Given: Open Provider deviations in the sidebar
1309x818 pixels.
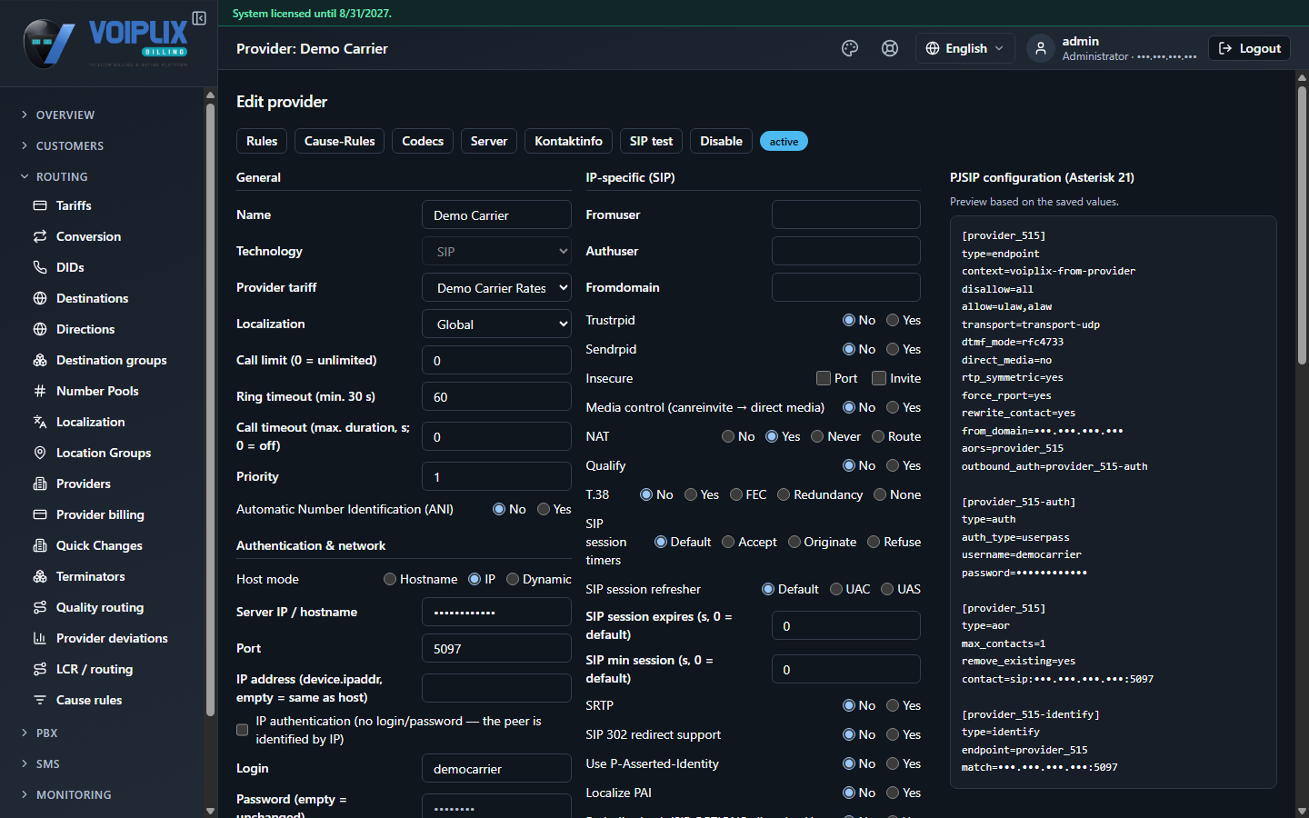Looking at the screenshot, I should click(112, 638).
